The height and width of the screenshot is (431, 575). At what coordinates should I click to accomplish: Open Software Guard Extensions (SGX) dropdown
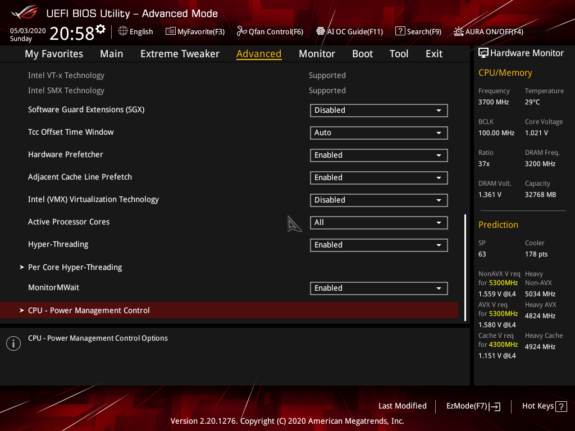click(379, 111)
